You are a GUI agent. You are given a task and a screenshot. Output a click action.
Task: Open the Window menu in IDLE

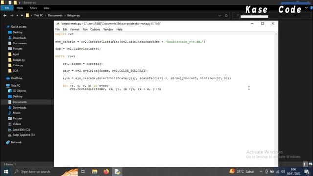click(108, 29)
